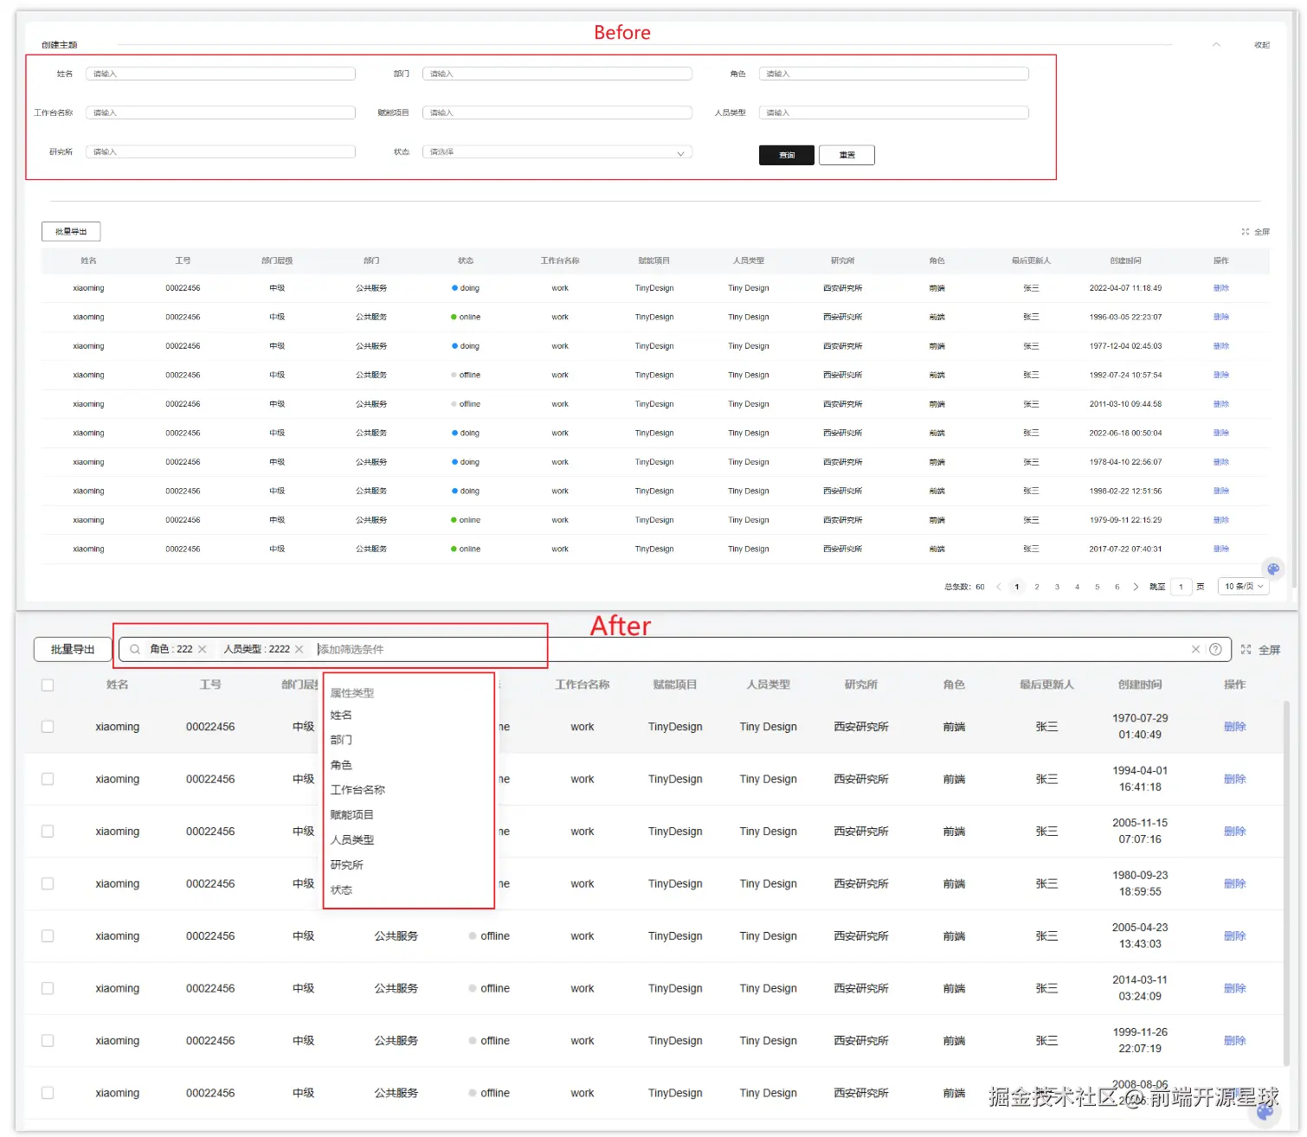The height and width of the screenshot is (1137, 1307).
Task: Open the 状态 select dropdown in Before form
Action: [x=557, y=152]
